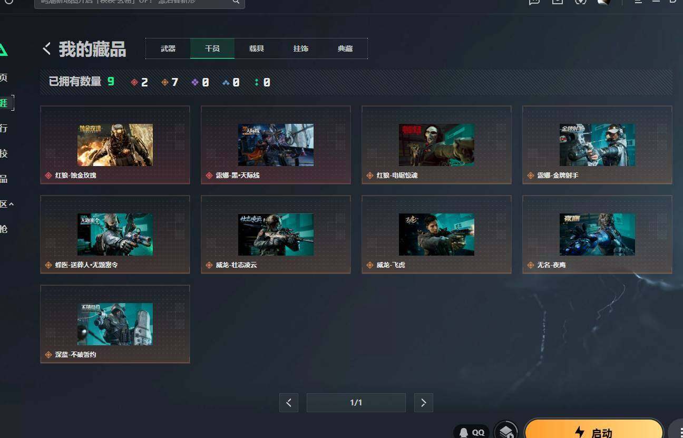This screenshot has width=683, height=438.
Task: Click the search box at the top
Action: tap(139, 3)
